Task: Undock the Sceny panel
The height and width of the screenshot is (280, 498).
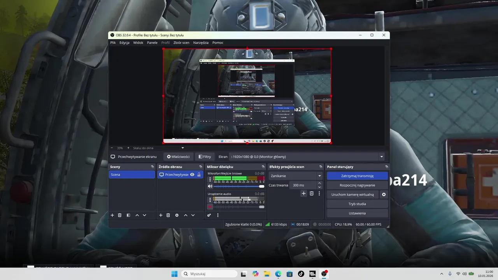Action: coord(153,167)
